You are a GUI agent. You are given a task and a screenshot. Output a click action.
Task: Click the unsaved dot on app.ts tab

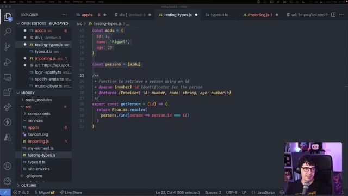click(x=105, y=15)
